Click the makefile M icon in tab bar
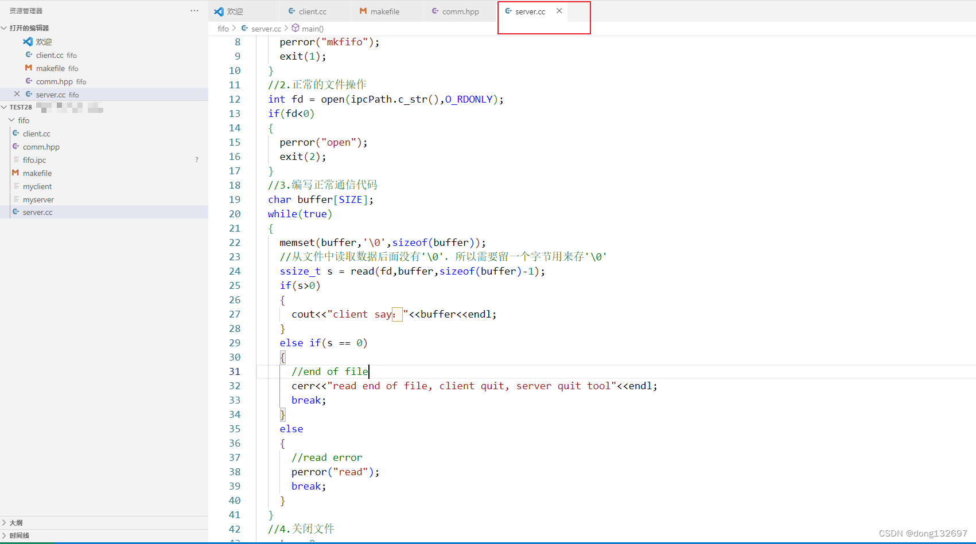The height and width of the screenshot is (544, 976). click(363, 11)
